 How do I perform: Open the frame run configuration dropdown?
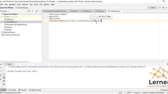153,8
